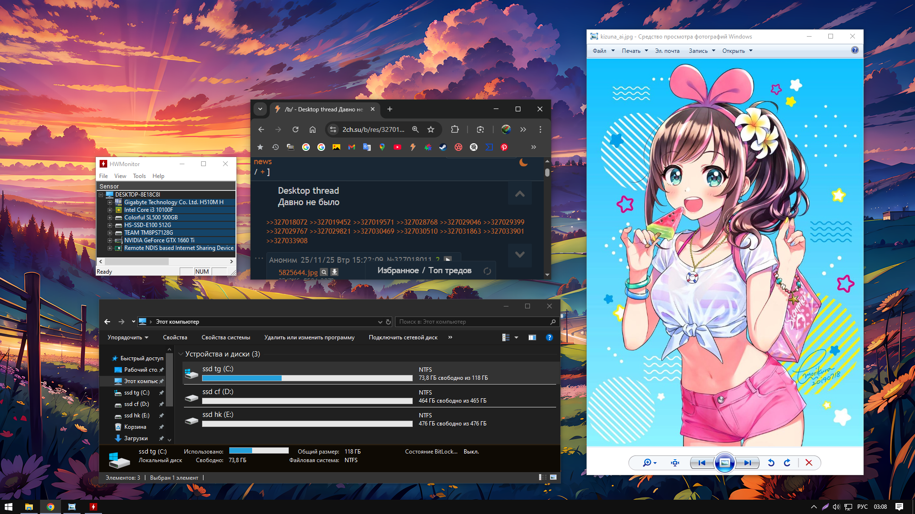Rotate image clockwise in Photo Viewer
Viewport: 915px width, 514px height.
(x=787, y=463)
